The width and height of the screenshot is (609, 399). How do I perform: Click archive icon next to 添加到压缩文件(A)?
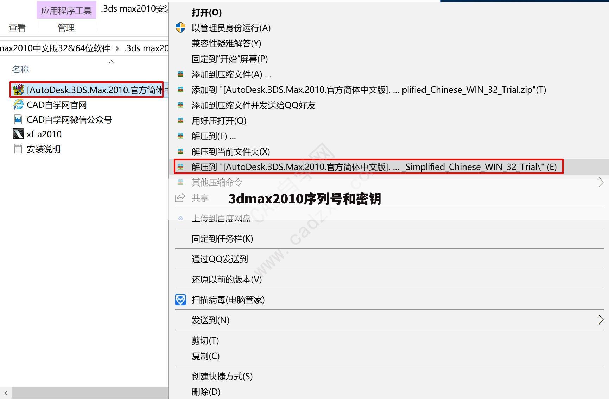[180, 74]
